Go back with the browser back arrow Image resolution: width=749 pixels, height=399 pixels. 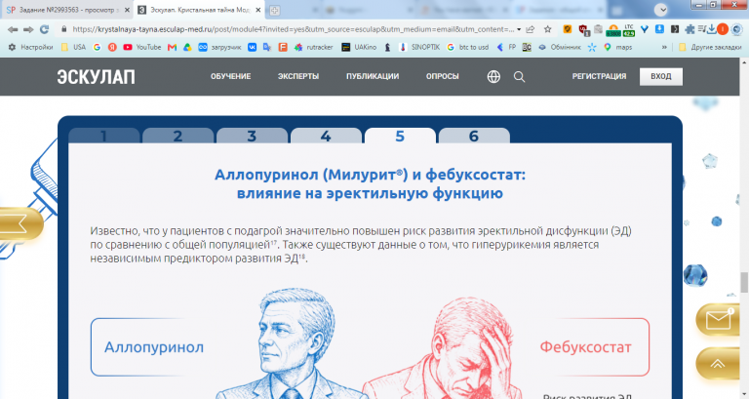(13, 29)
